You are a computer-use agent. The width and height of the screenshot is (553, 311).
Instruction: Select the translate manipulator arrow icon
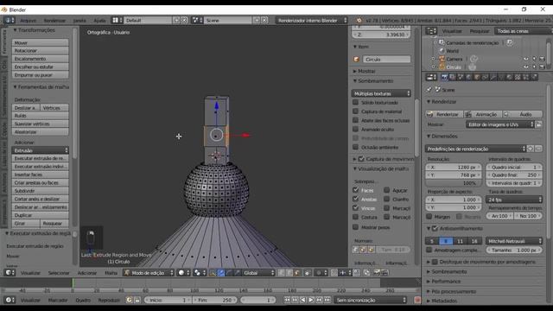pos(221,273)
